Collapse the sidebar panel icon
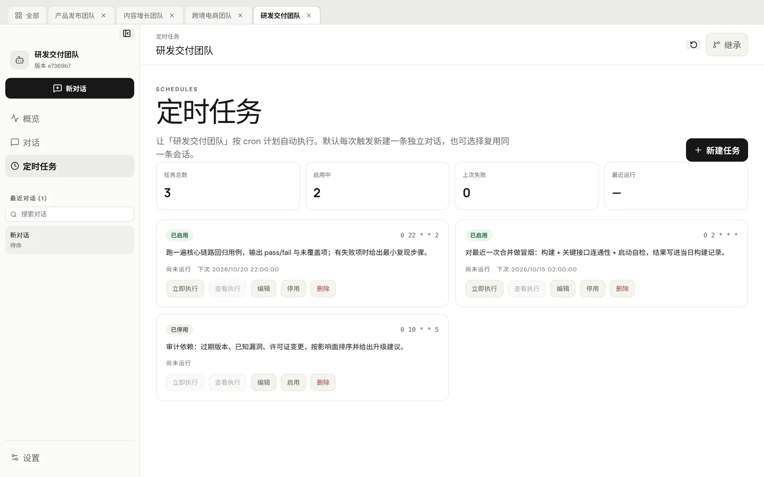 [x=127, y=33]
